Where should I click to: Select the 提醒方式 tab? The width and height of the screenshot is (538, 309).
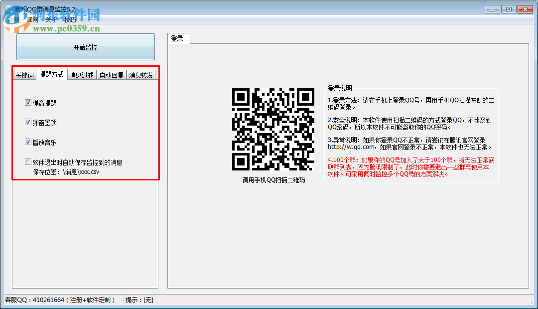coord(52,74)
